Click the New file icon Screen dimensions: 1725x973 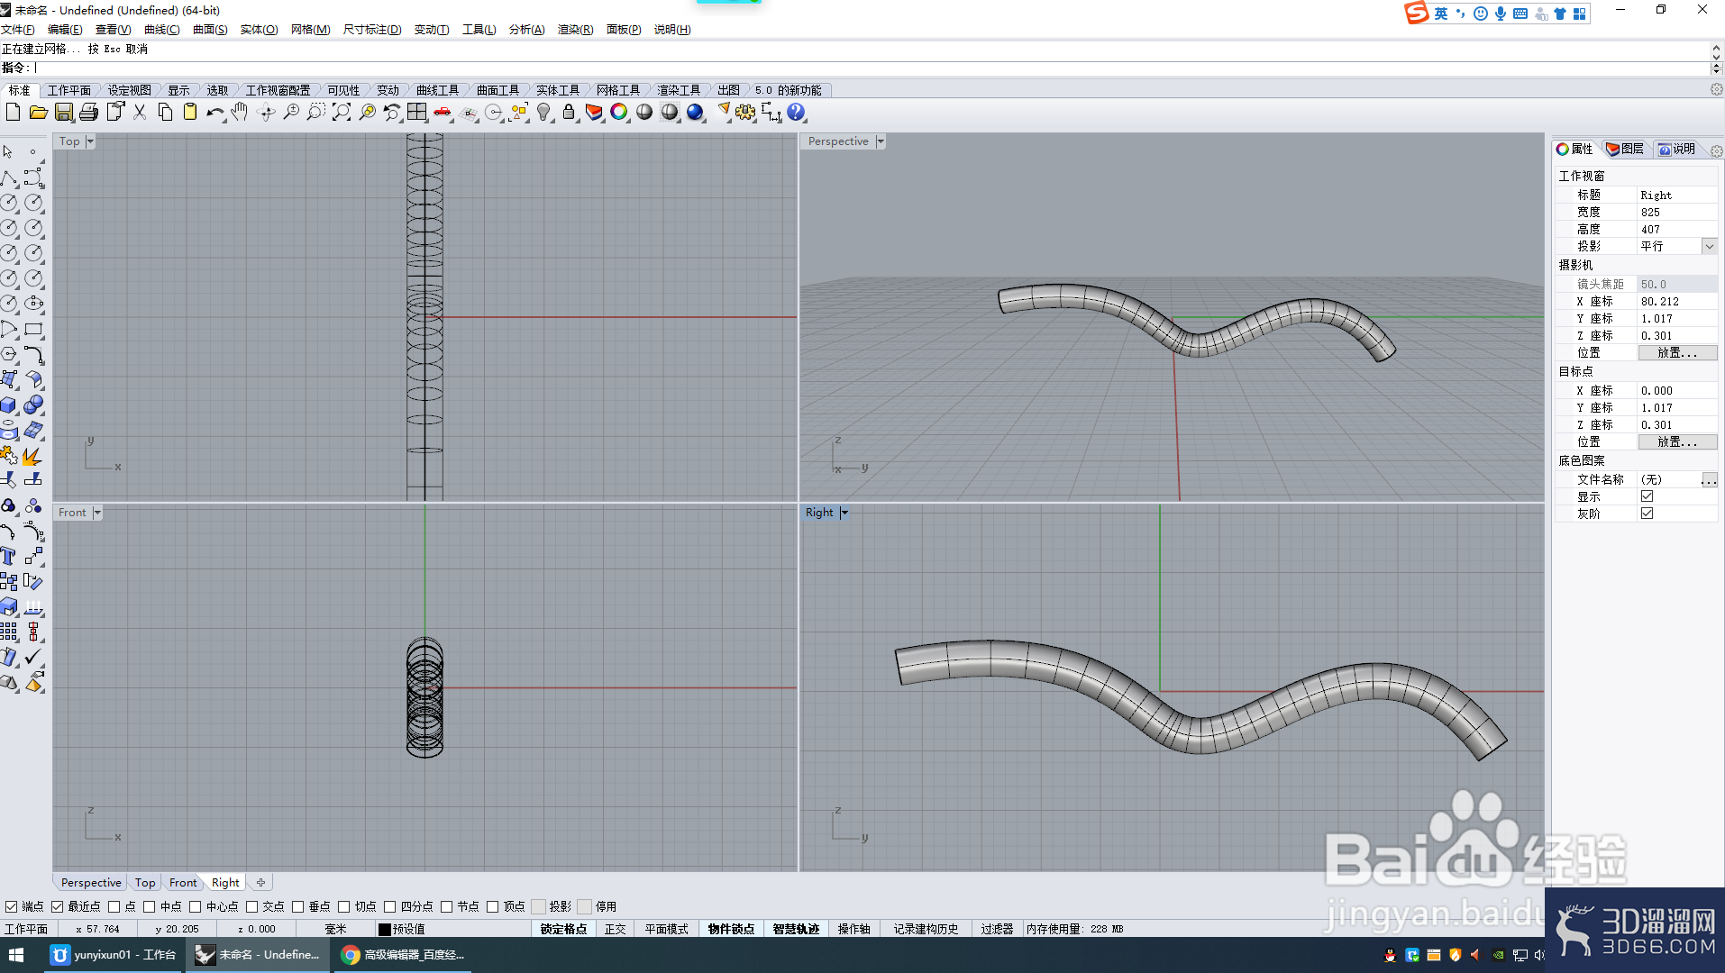point(13,112)
